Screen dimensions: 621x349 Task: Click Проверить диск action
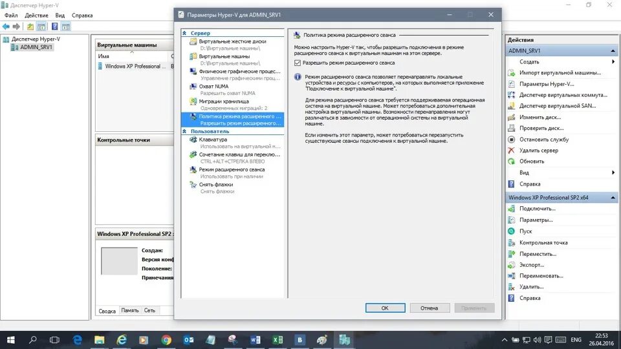[x=541, y=128]
